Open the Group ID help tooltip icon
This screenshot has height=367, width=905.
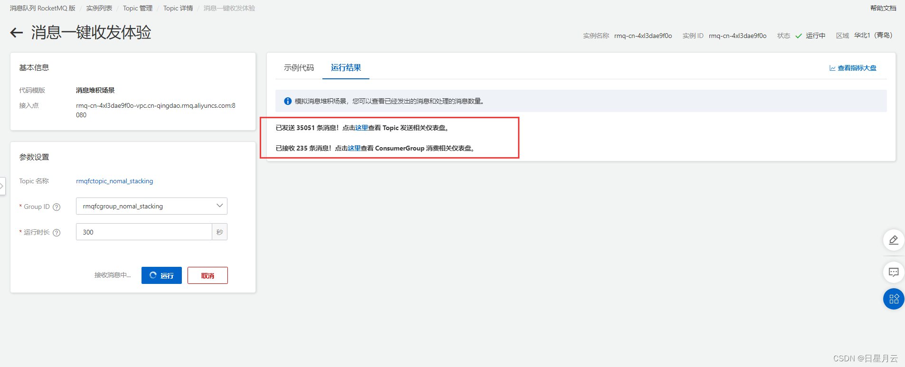tap(57, 207)
